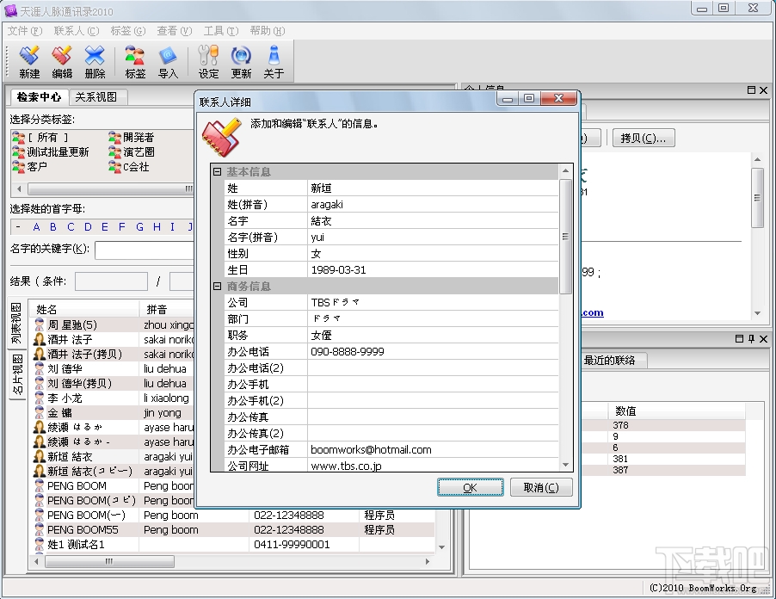Image resolution: width=776 pixels, height=599 pixels.
Task: Switch to the 名片视图 vertical tab
Action: tap(17, 374)
